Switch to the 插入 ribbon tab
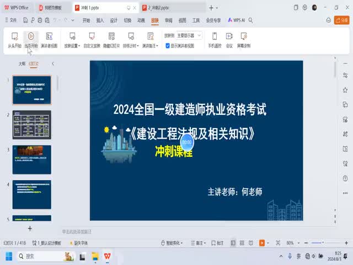The image size is (353, 265). (100, 20)
